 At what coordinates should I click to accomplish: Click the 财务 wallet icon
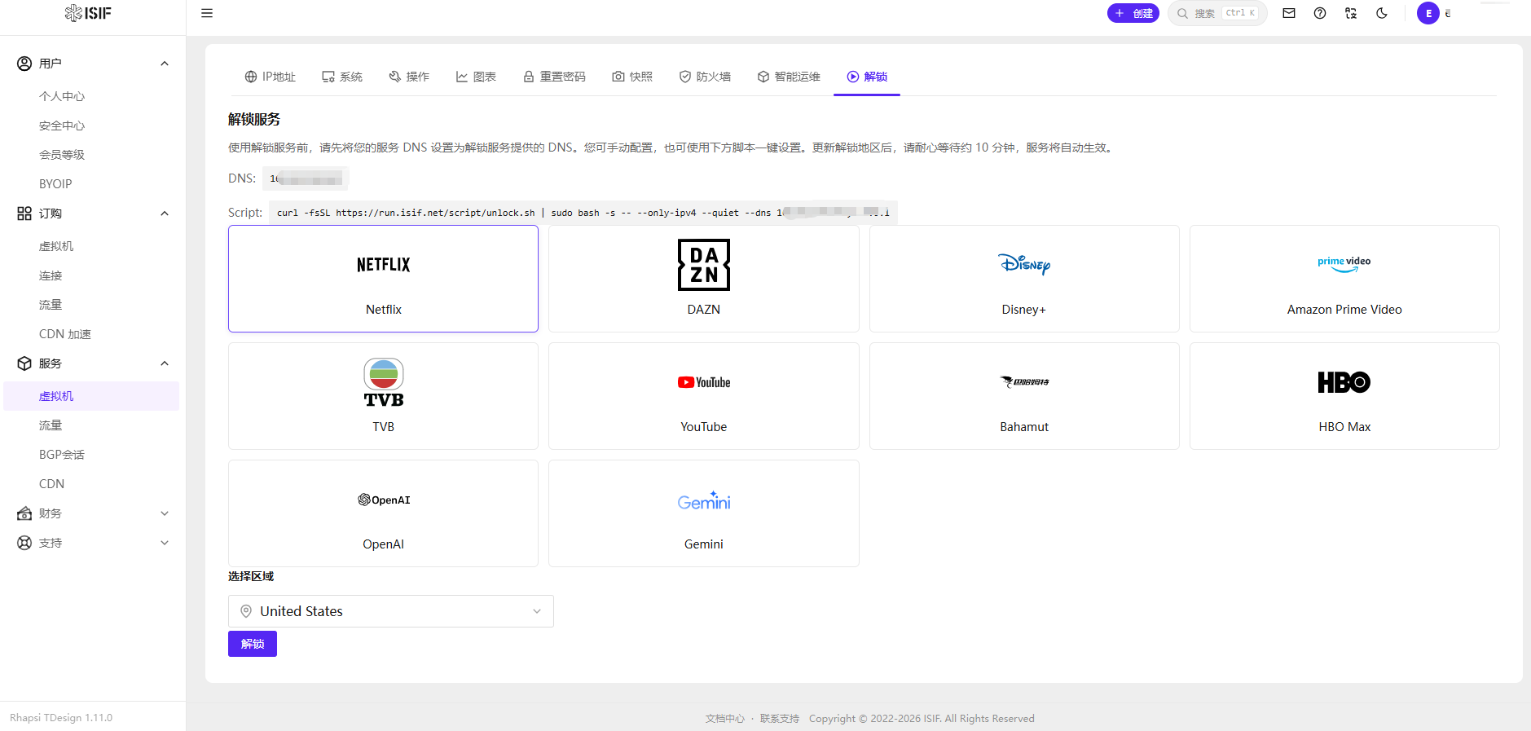pos(24,513)
